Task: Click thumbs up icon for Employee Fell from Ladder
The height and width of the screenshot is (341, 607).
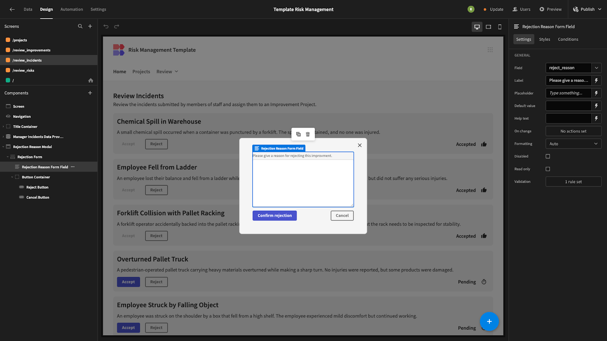Action: [x=484, y=190]
